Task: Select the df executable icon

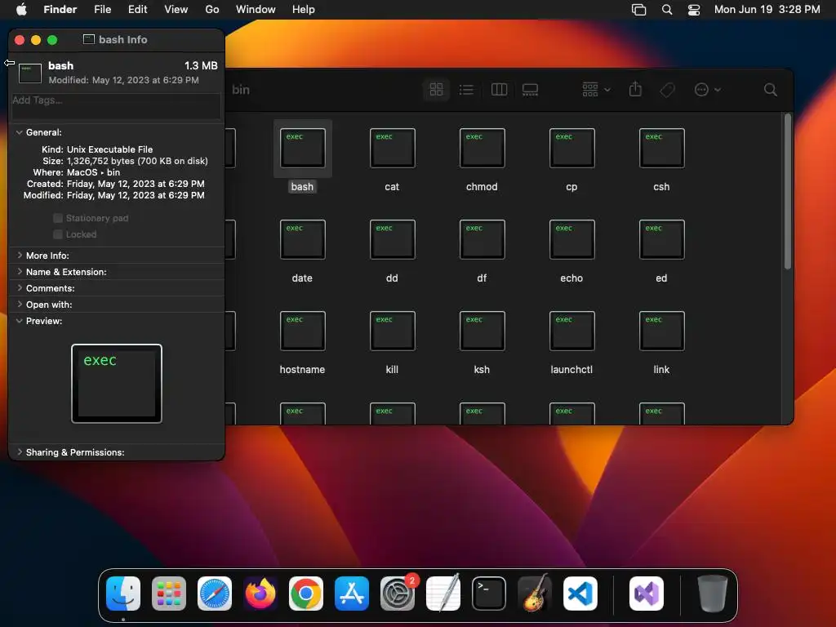Action: [x=482, y=239]
